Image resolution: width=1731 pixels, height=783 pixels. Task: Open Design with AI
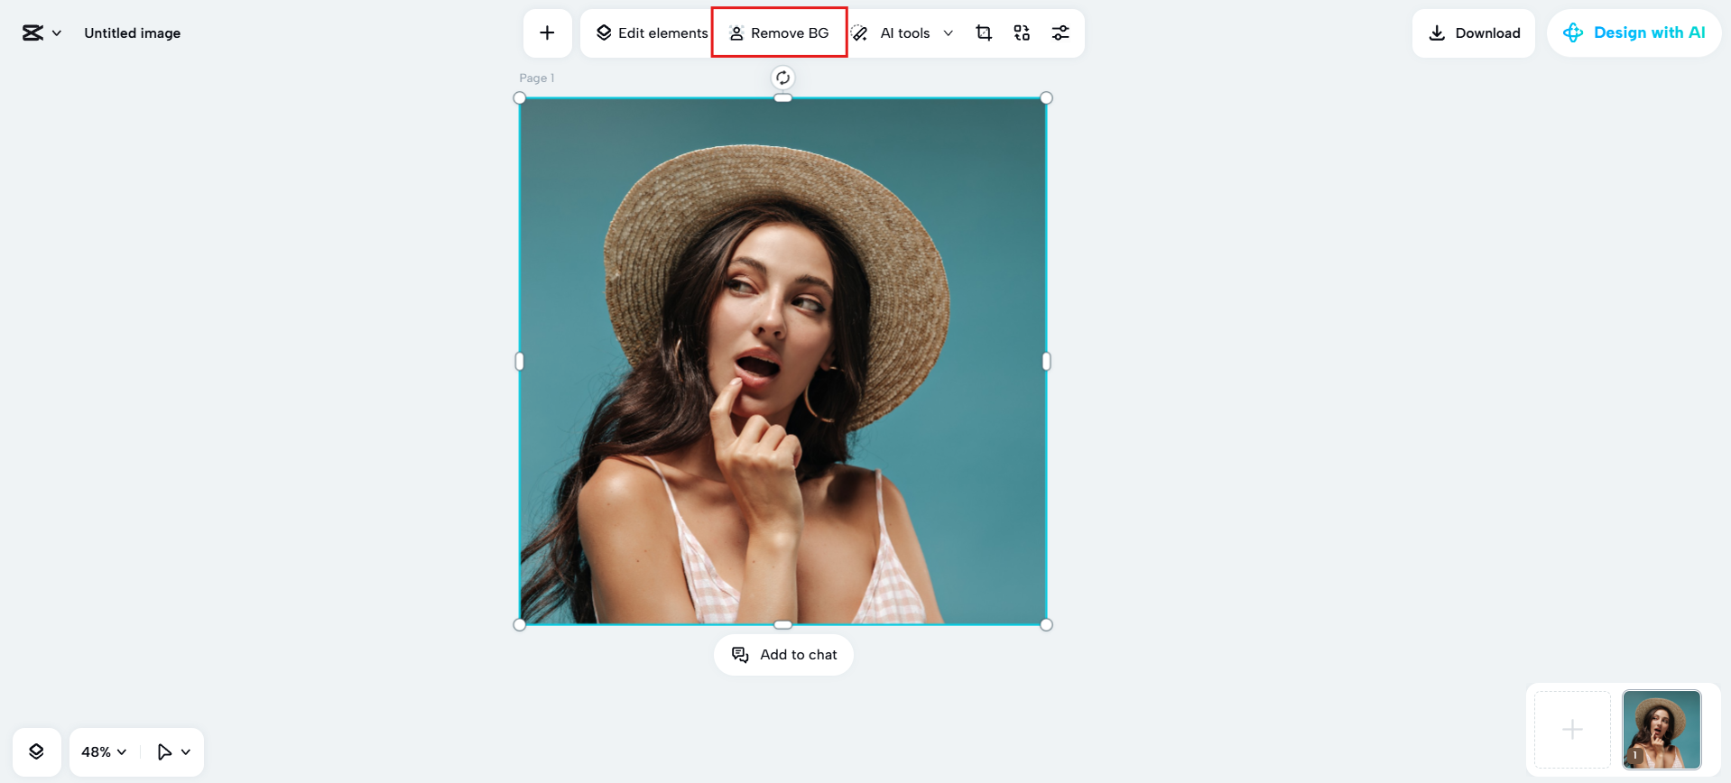[1634, 33]
